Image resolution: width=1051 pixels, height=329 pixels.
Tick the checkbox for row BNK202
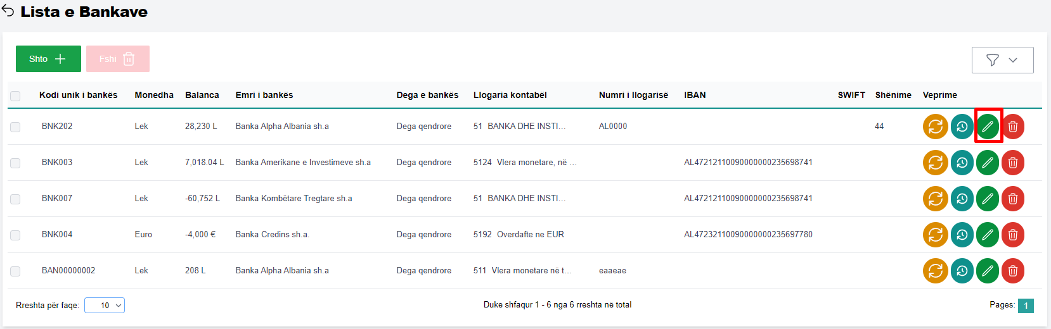(15, 127)
